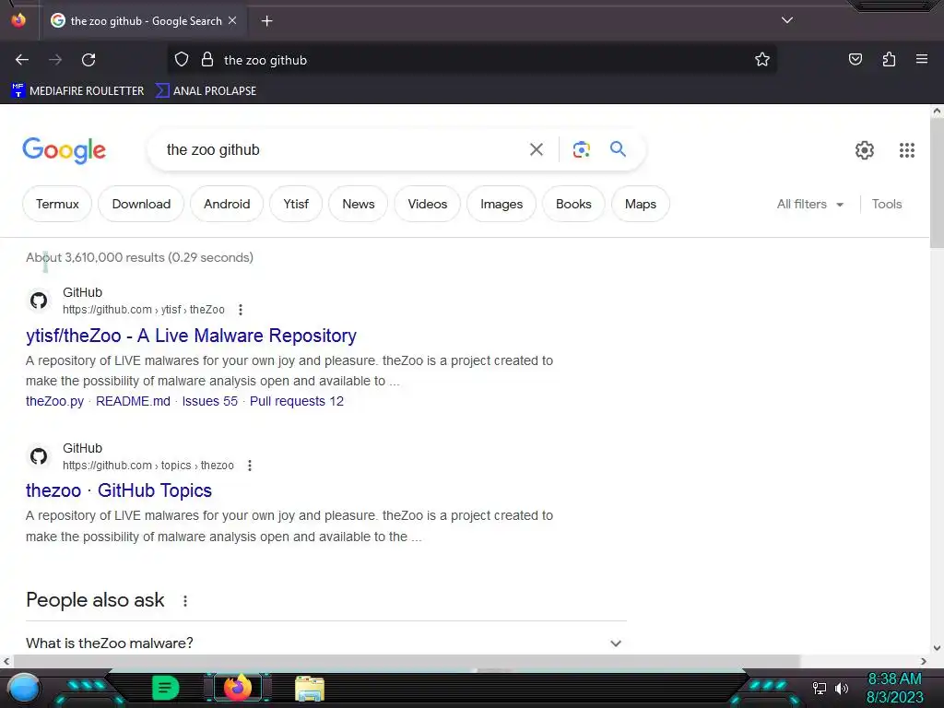Expand What is theZoo malware question
Screen dimensions: 944x708
point(325,643)
